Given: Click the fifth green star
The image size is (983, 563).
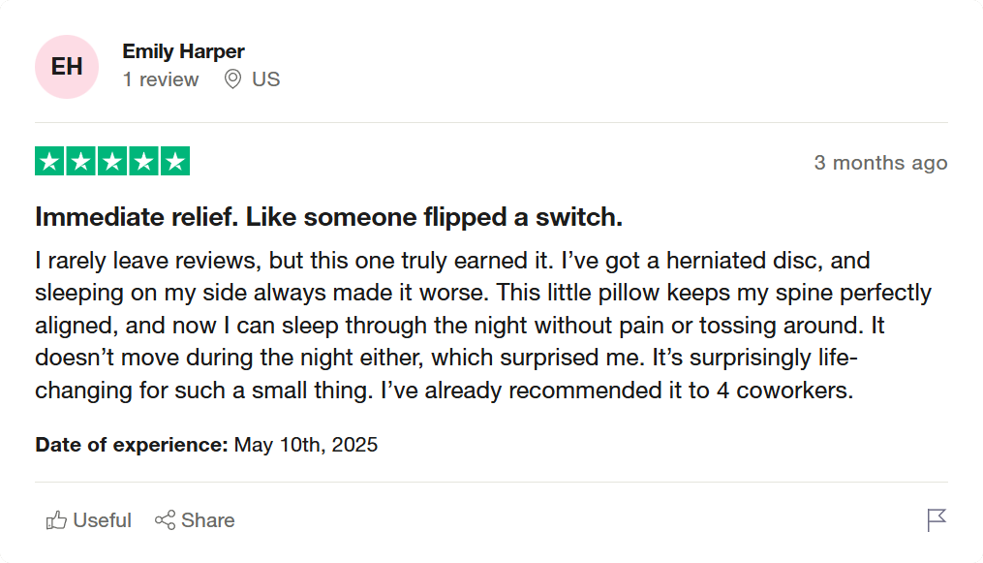Looking at the screenshot, I should 174,162.
